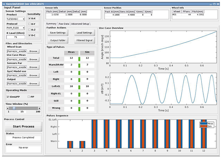223x159 pixels.
Task: Uncheck the B-X sensitivity checkbox
Action: 29,18
